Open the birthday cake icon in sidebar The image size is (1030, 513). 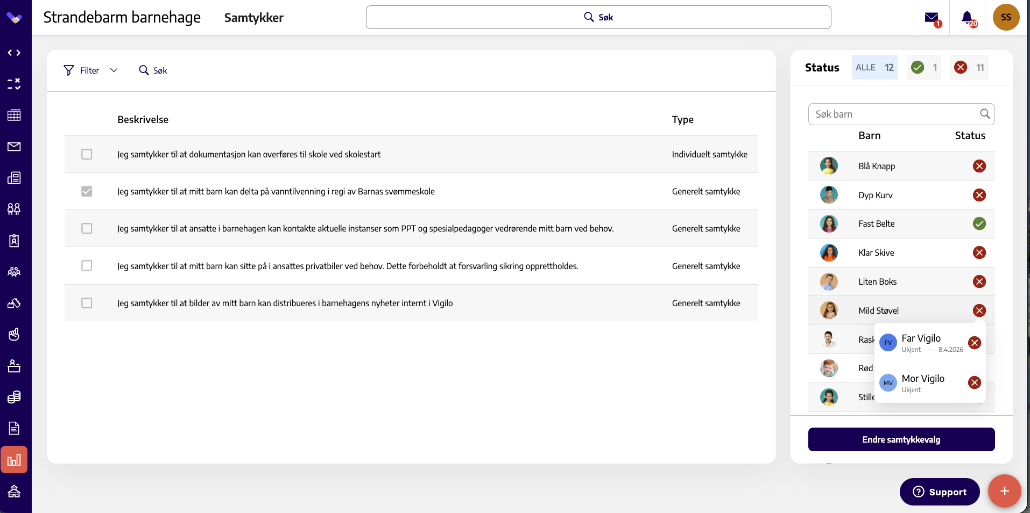14,366
